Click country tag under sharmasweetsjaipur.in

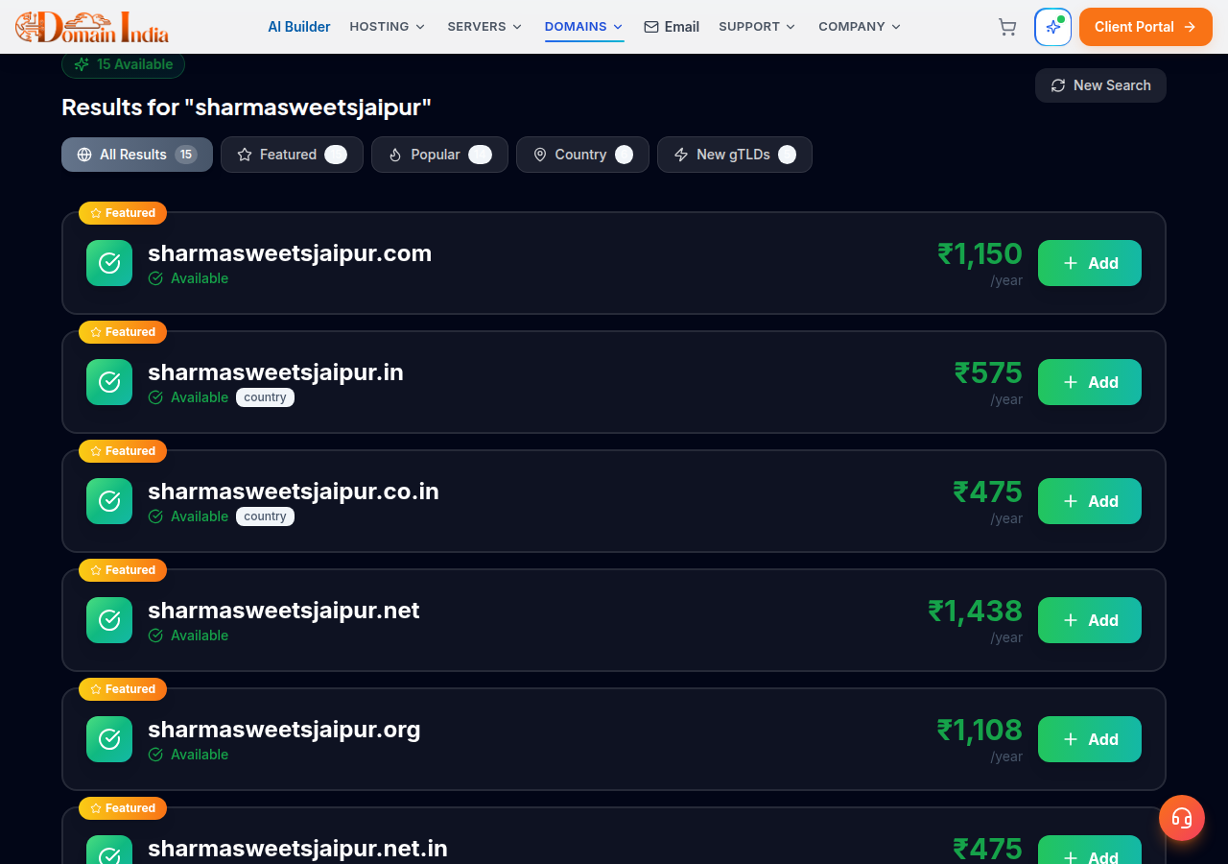pos(265,397)
